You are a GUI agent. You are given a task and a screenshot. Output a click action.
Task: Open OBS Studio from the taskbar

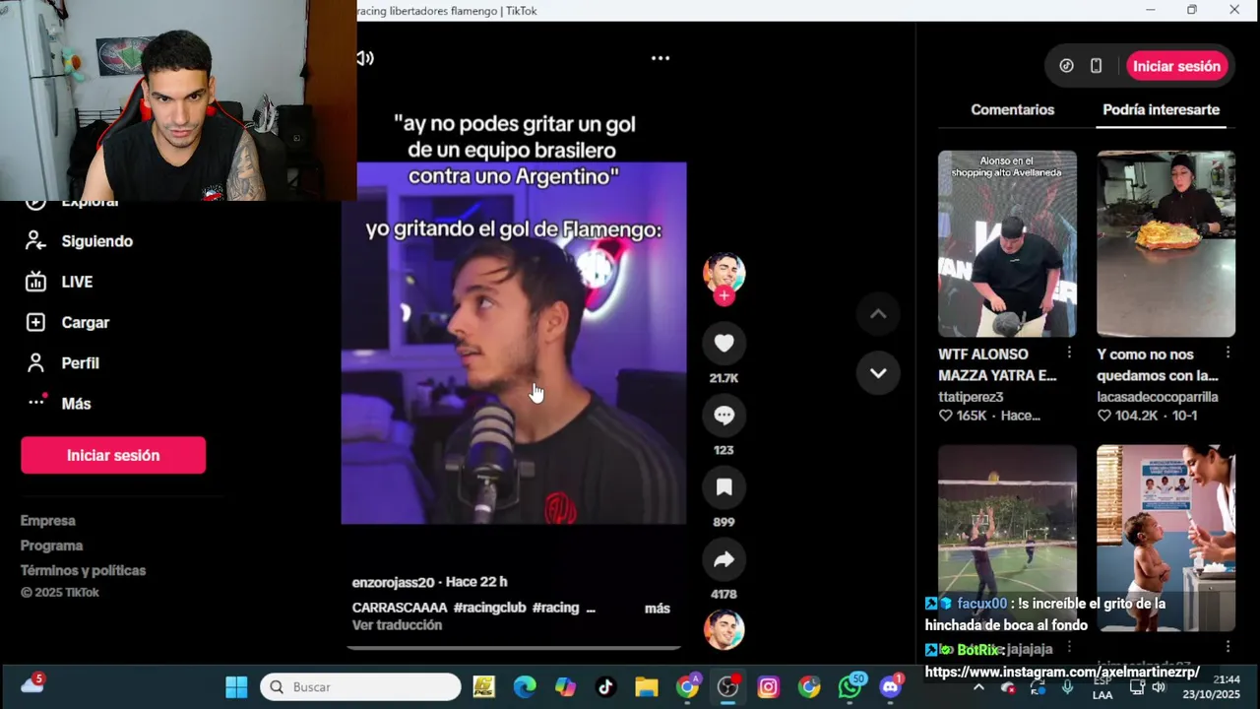click(727, 687)
